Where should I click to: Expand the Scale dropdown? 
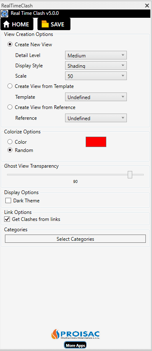pyautogui.click(x=96, y=76)
